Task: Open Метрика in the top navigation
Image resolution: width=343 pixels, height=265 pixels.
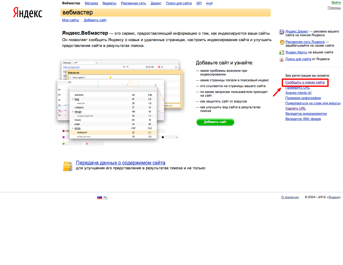Action: tap(92, 3)
